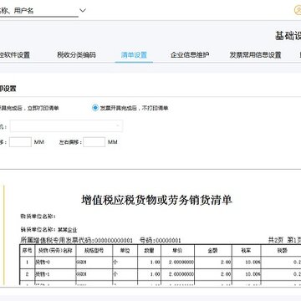Choose the 立即打印清单 option label
Image resolution: width=301 pixels, height=301 pixels.
click(x=29, y=108)
